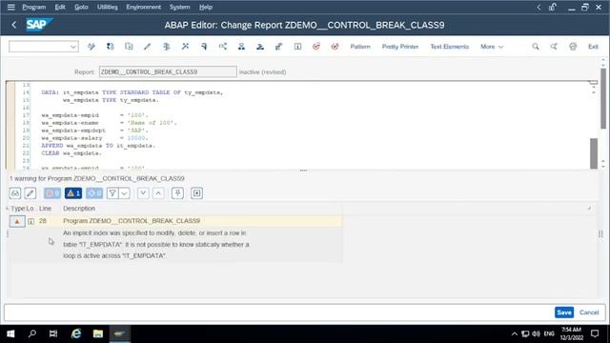Click the pin icon in warnings toolbar
This screenshot has width=610, height=343.
tap(178, 193)
